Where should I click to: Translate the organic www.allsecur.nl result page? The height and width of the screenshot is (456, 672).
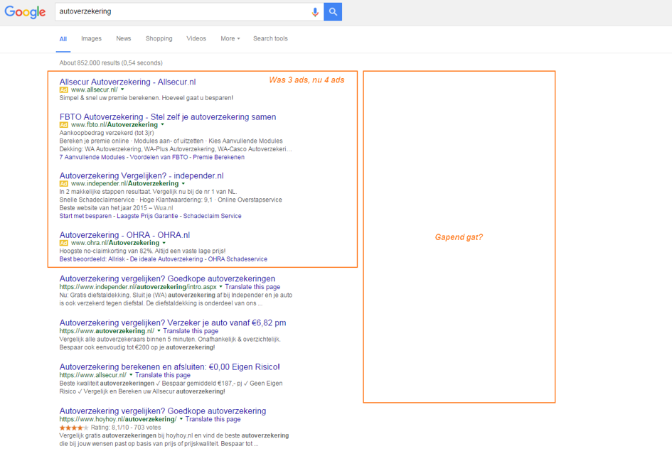(163, 375)
